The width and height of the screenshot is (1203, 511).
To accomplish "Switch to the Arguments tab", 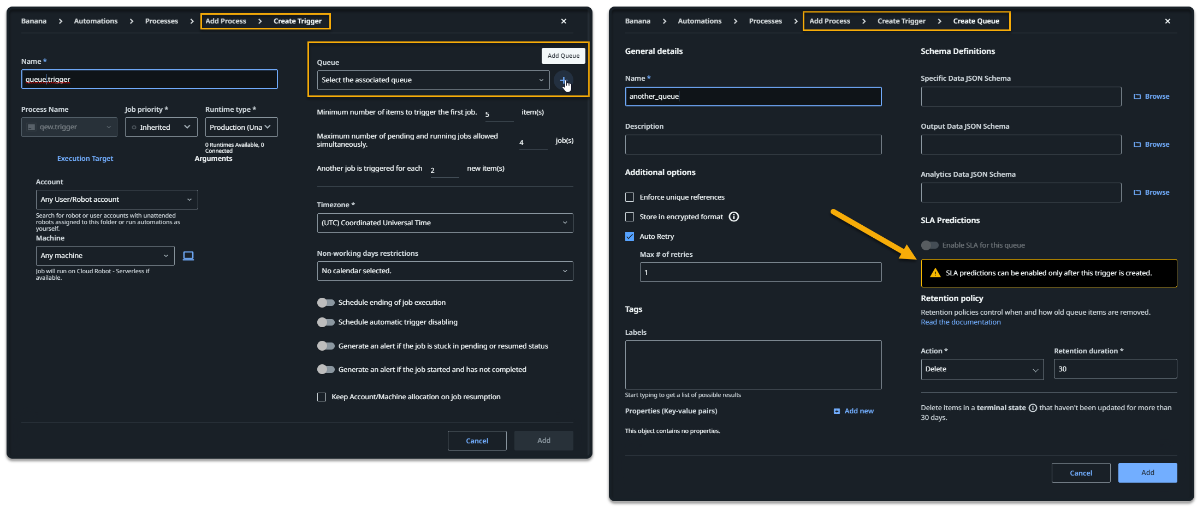I will point(214,158).
